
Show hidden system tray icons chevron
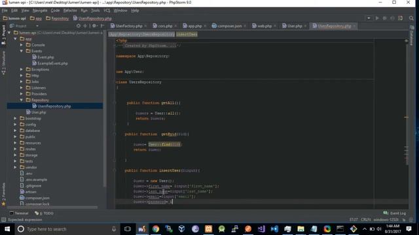(x=365, y=229)
